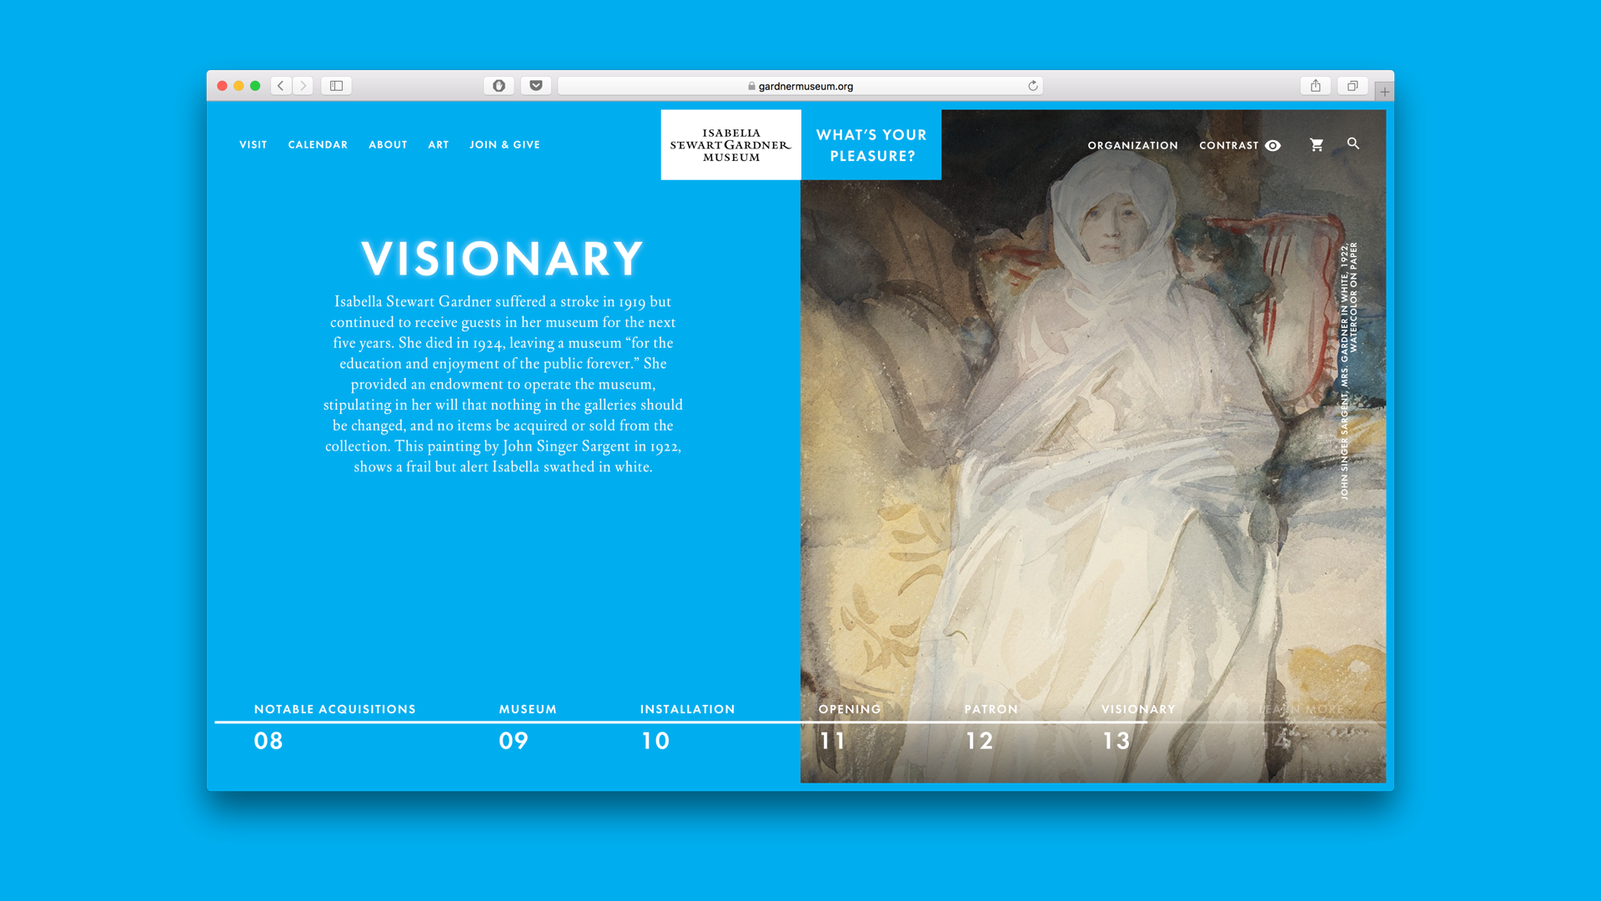Screen dimensions: 1601x901
Task: Jump to Installation slide 10
Action: point(687,726)
